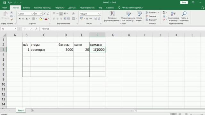Viewport: 205px width, 115px height.
Task: Switch to the Рецензирование tab
Action: pyautogui.click(x=87, y=8)
